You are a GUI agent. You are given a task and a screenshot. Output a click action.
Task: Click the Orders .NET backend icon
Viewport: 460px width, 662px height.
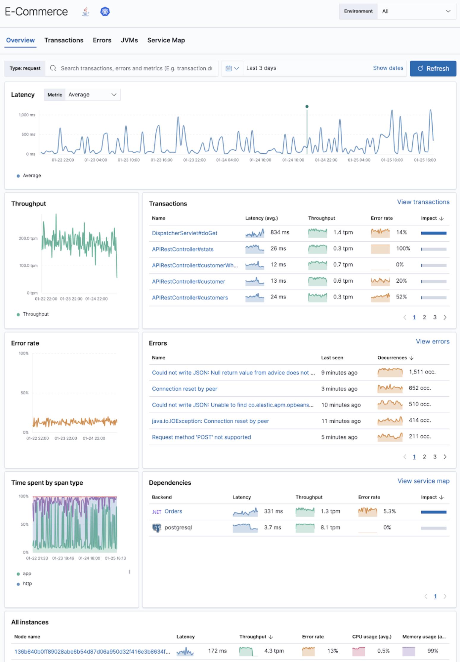pyautogui.click(x=157, y=512)
